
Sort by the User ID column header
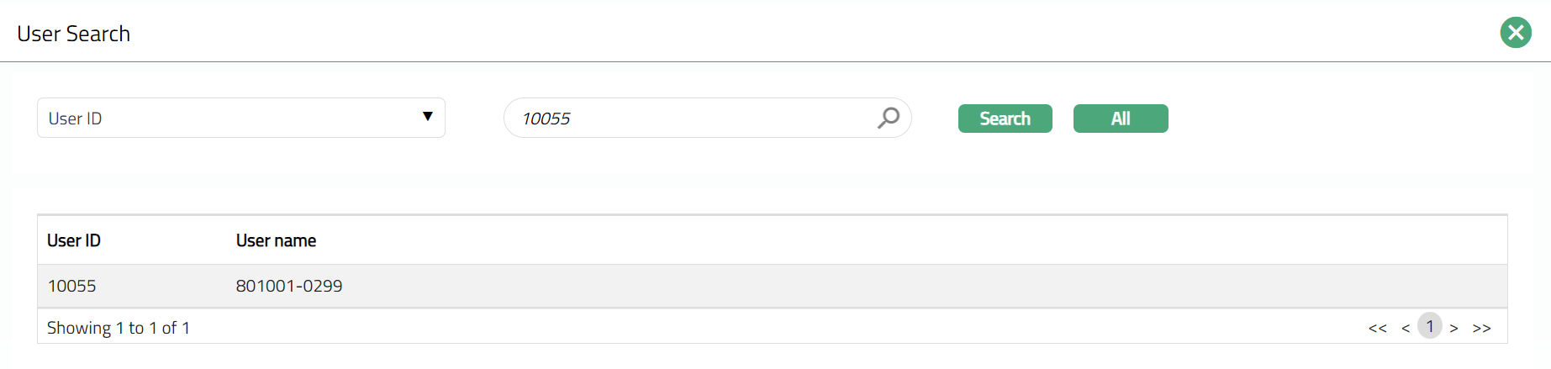74,241
